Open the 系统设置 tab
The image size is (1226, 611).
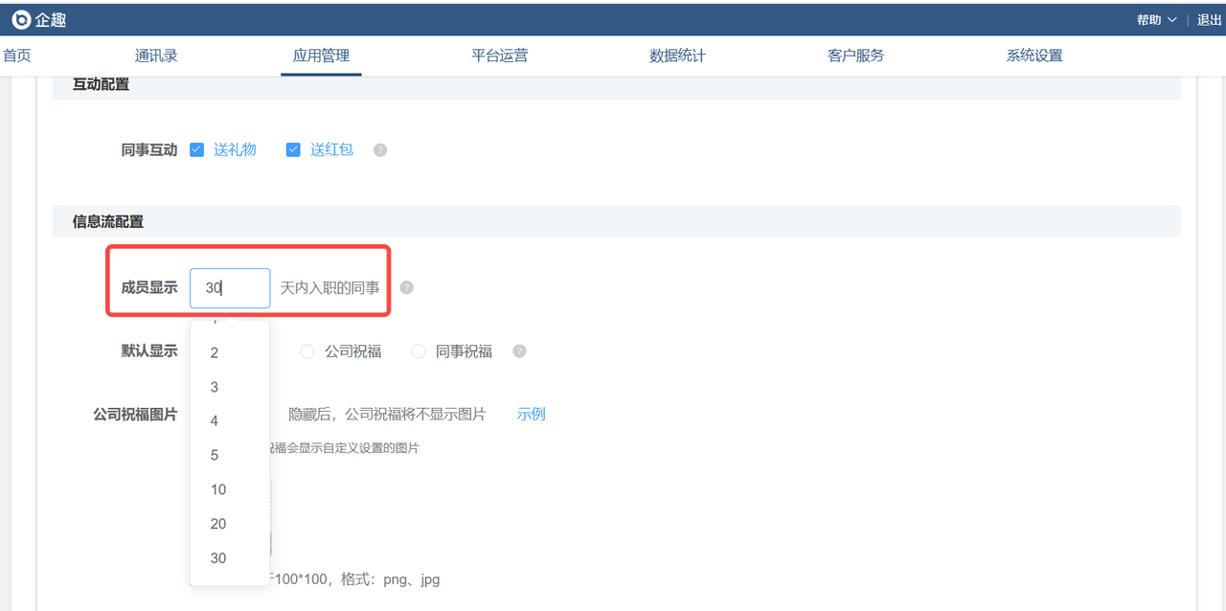click(1033, 56)
